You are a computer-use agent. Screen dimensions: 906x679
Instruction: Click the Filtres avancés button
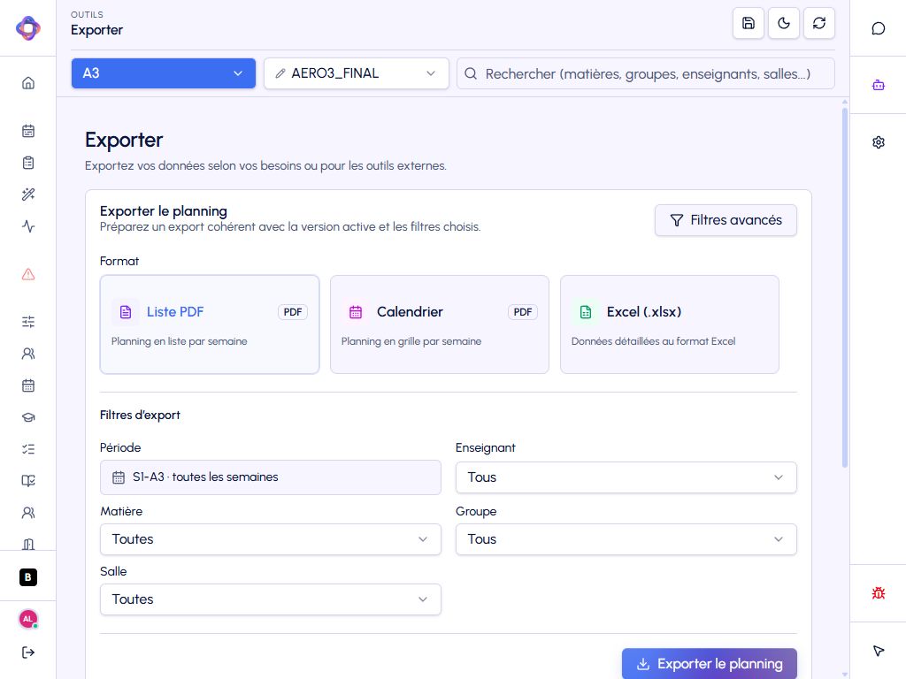[726, 220]
